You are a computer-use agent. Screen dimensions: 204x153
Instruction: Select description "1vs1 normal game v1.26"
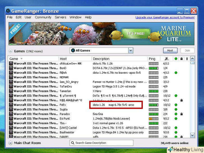pyautogui.click(x=108, y=123)
